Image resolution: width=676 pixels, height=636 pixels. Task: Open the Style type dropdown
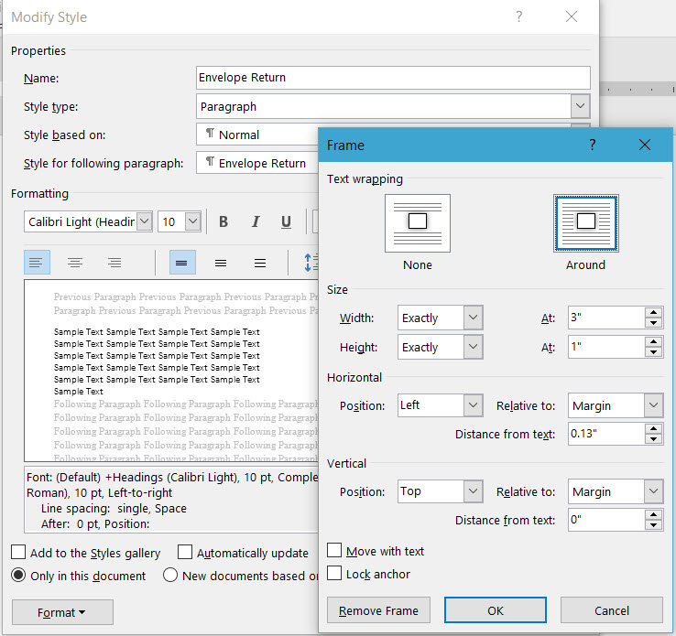(580, 106)
